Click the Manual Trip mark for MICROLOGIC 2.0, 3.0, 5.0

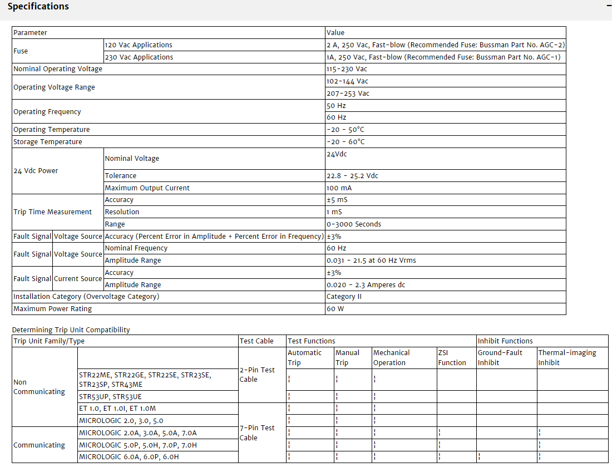click(x=337, y=421)
